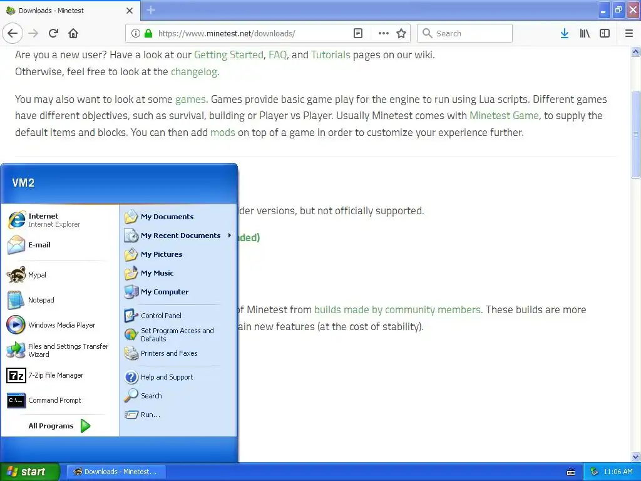The height and width of the screenshot is (481, 641).
Task: Expand My Recent Documents submenu
Action: pos(178,235)
